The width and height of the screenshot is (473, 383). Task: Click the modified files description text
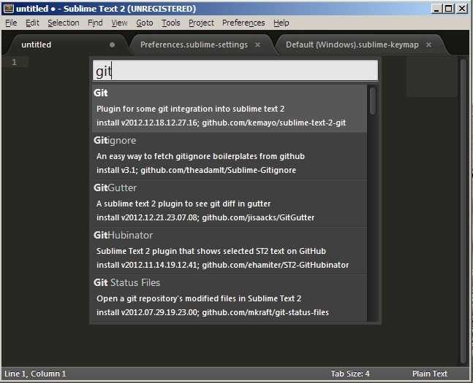199,298
